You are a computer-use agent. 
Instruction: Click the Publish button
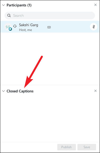(x=67, y=147)
